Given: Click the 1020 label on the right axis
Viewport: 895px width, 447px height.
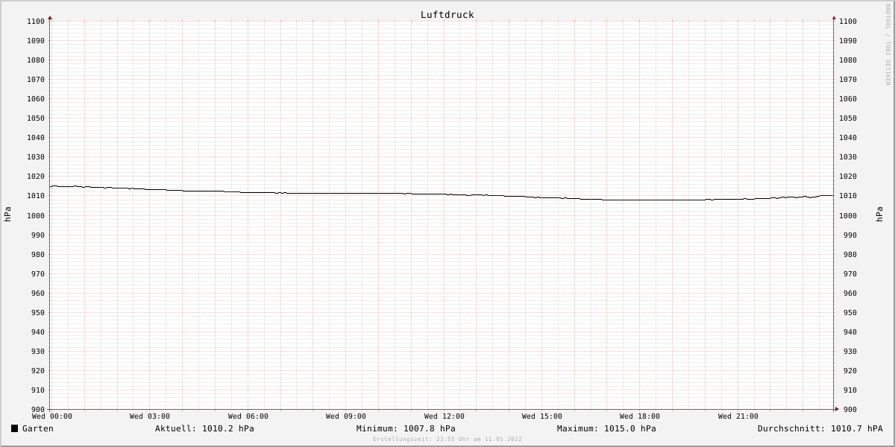Looking at the screenshot, I should click(848, 177).
